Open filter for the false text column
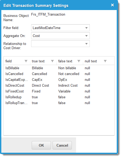This screenshot has width=122, height=158. click(79, 61)
